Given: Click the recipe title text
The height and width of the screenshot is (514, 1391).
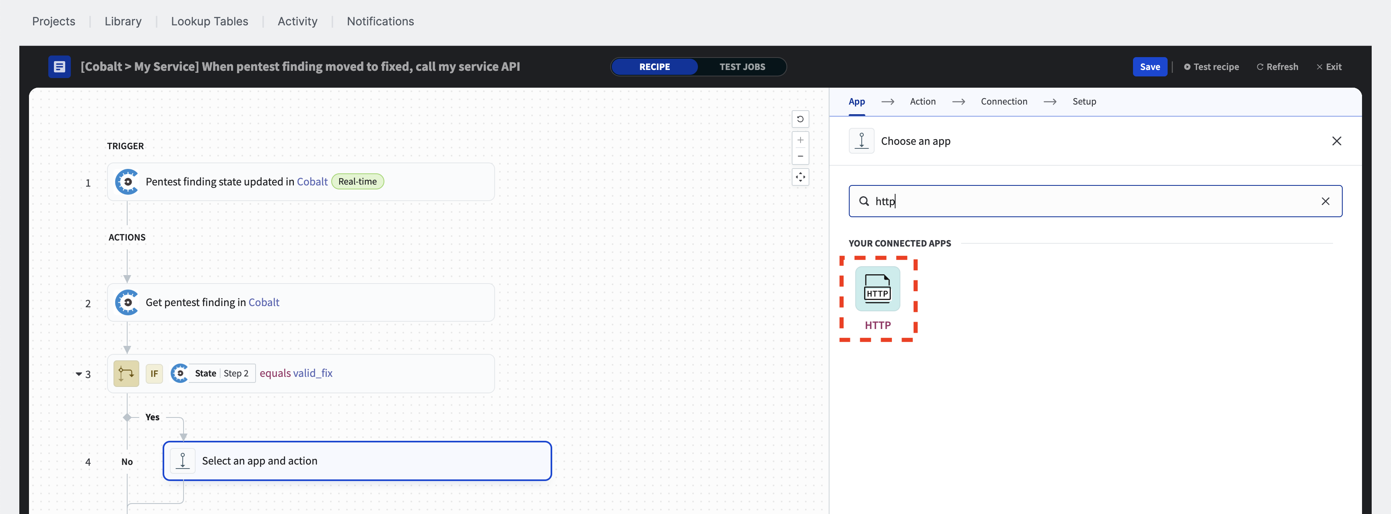Looking at the screenshot, I should tap(300, 67).
